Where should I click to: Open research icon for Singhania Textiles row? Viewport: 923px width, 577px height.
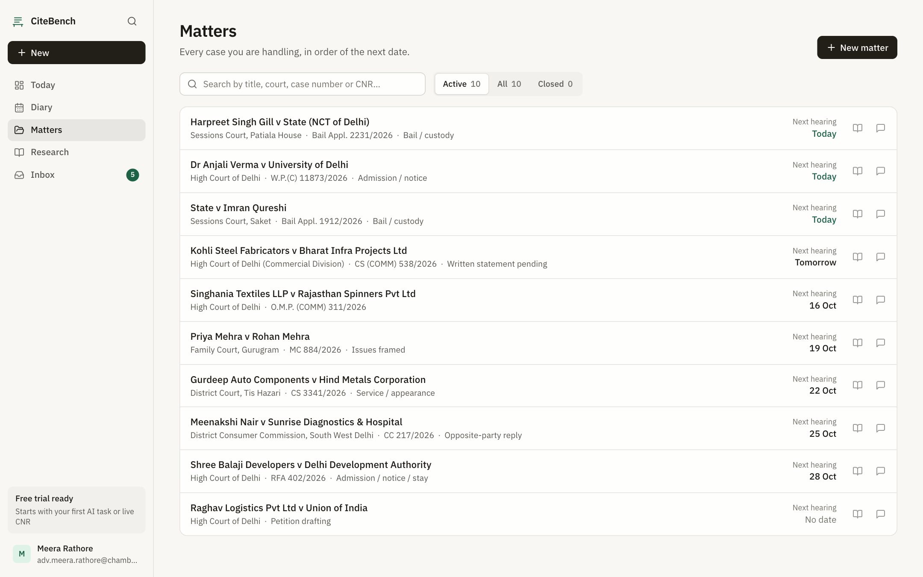pyautogui.click(x=858, y=300)
